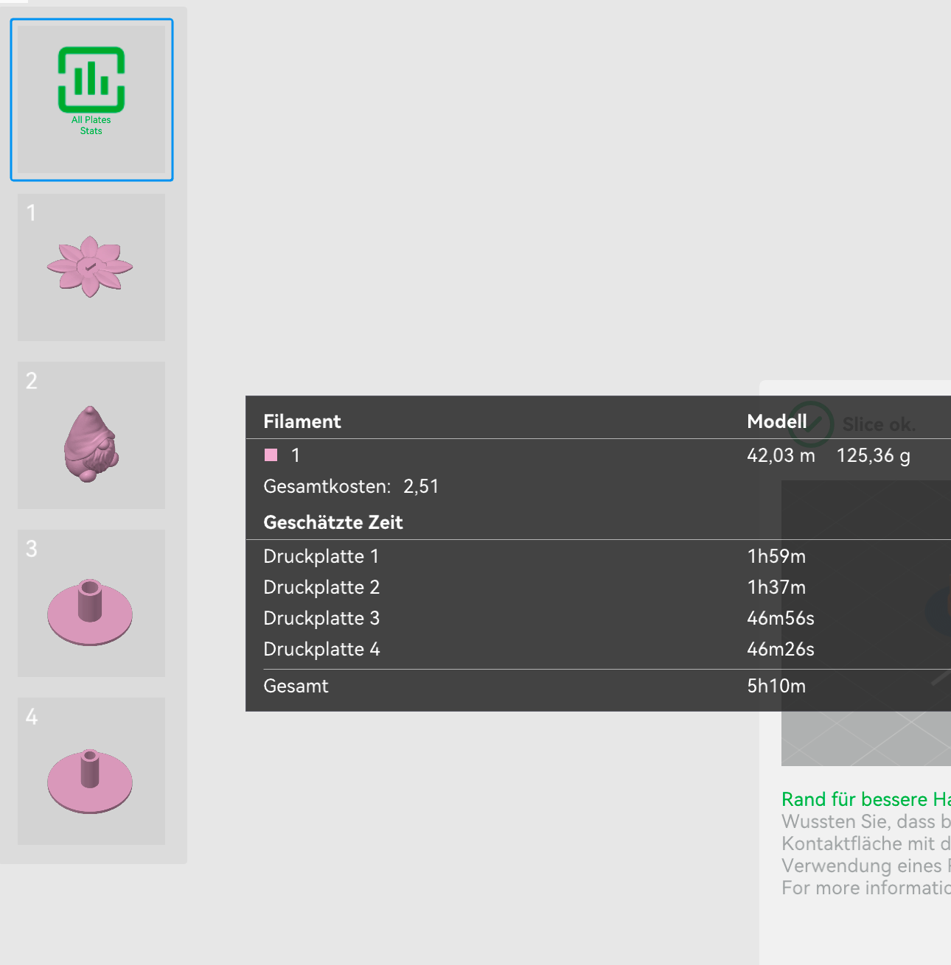This screenshot has width=951, height=965.
Task: Open the All Plates Stats view
Action: [x=91, y=99]
